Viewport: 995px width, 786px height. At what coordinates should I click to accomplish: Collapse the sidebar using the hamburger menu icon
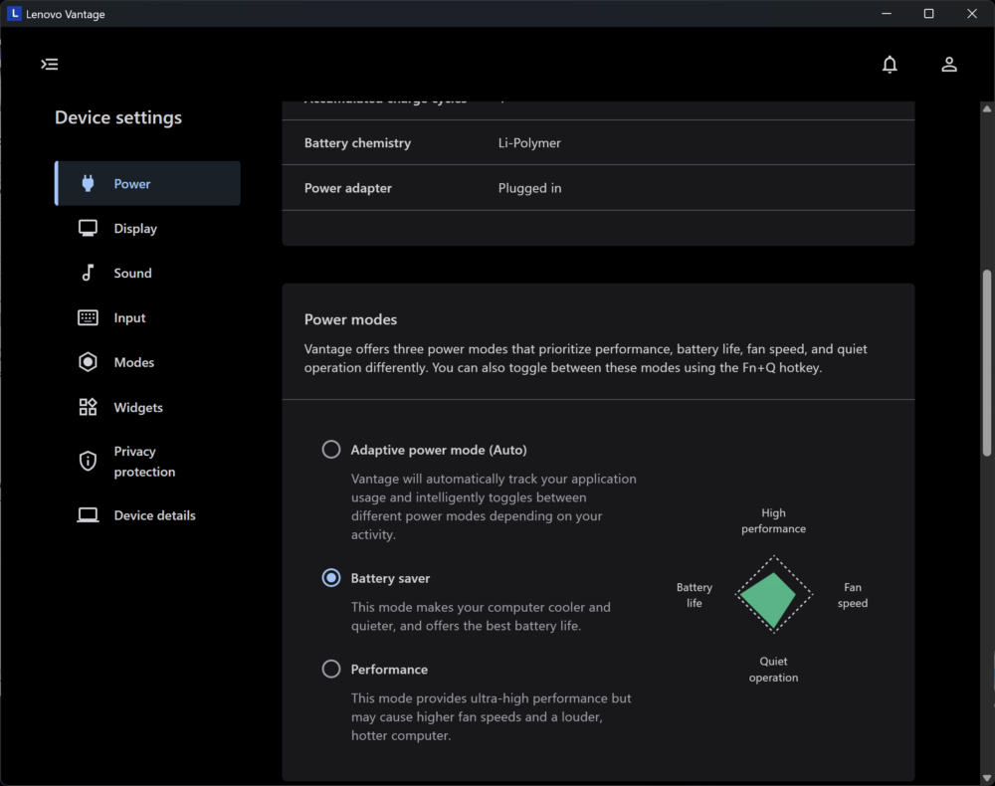coord(50,64)
